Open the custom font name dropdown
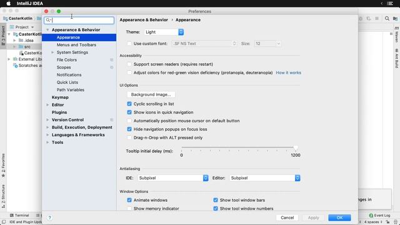This screenshot has width=400, height=225. (204, 44)
